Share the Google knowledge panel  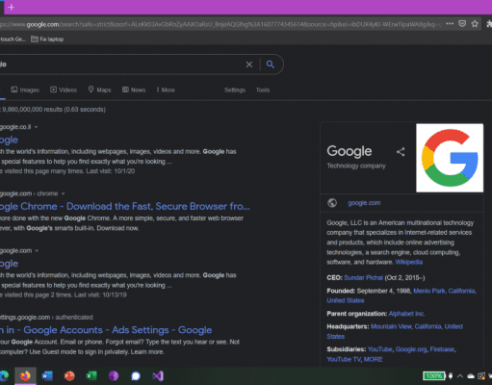coord(401,152)
